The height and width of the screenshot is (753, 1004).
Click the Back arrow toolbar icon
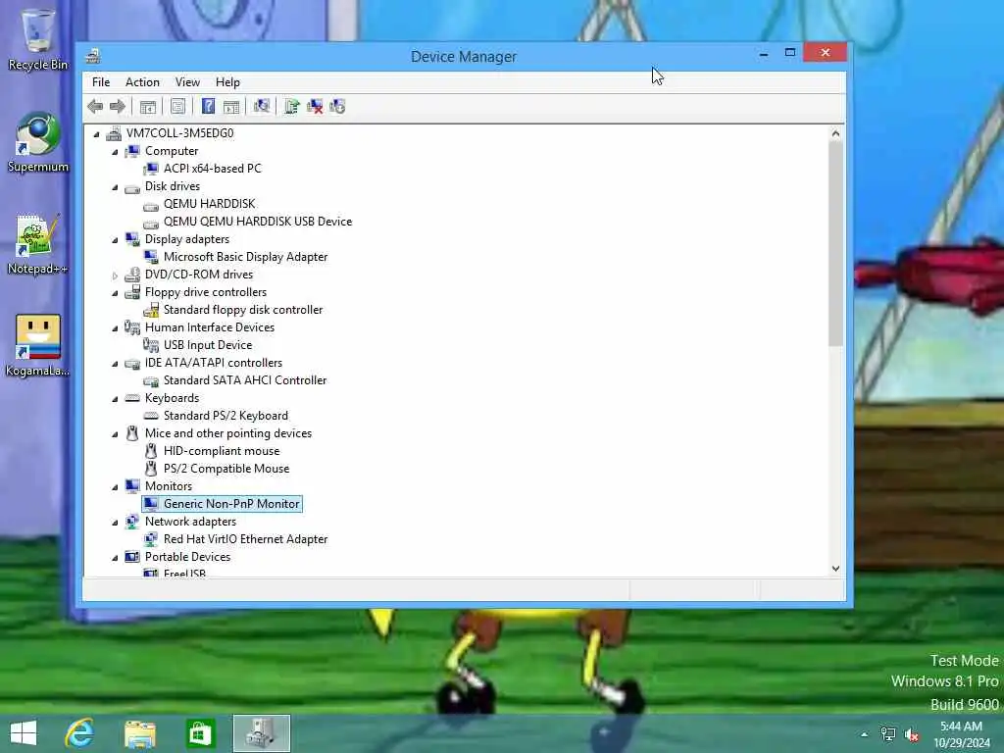95,106
